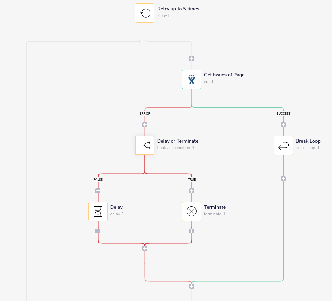Click the 'Retry up to 5 times' title
Viewport: 332px width, 301px height.
178,9
